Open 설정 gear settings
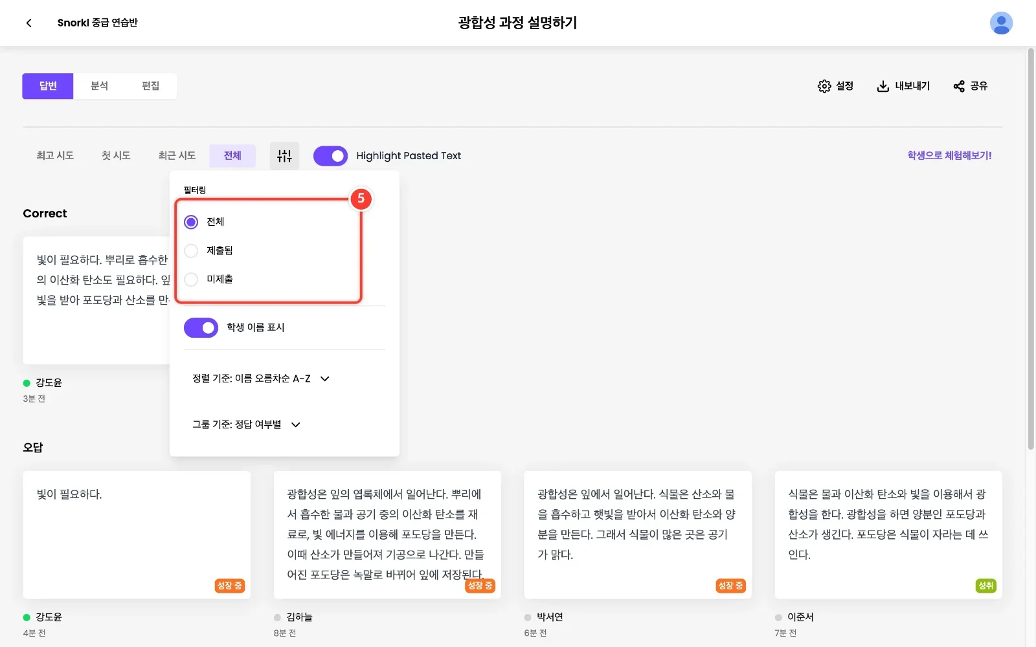The width and height of the screenshot is (1036, 647). point(835,86)
